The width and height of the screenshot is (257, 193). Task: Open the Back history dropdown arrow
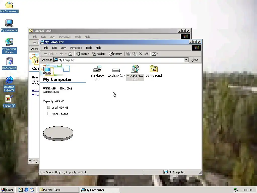click(x=56, y=54)
